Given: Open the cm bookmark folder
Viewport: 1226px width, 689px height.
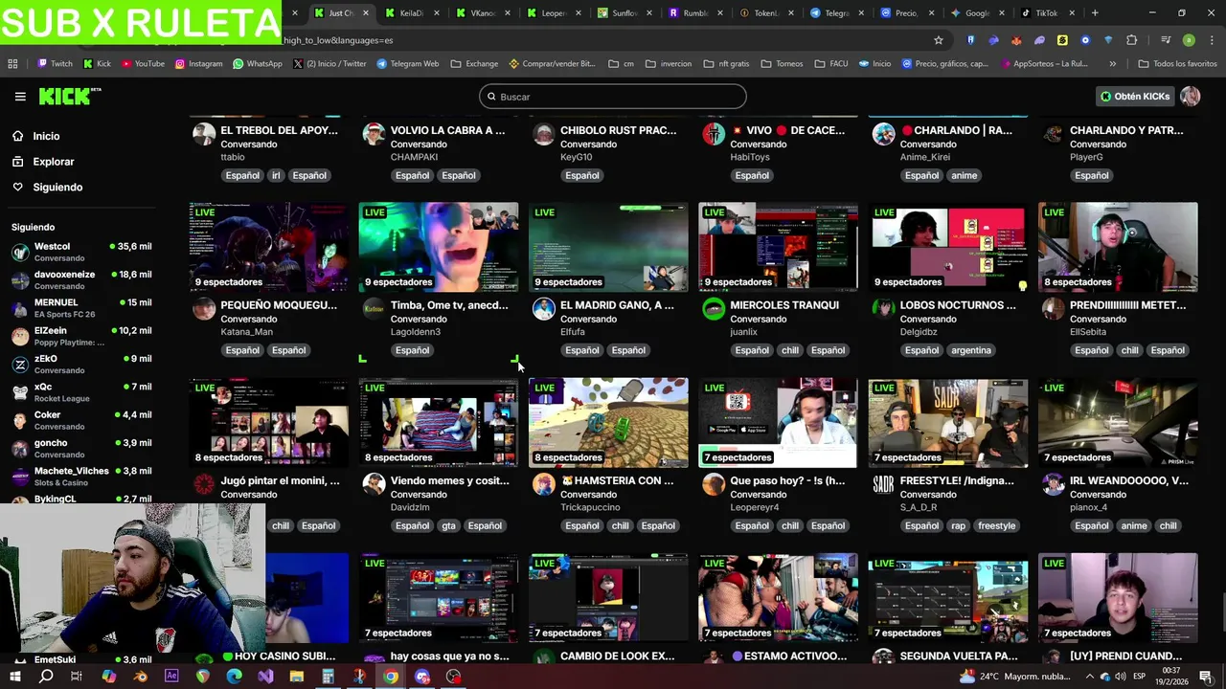Looking at the screenshot, I should coord(621,64).
